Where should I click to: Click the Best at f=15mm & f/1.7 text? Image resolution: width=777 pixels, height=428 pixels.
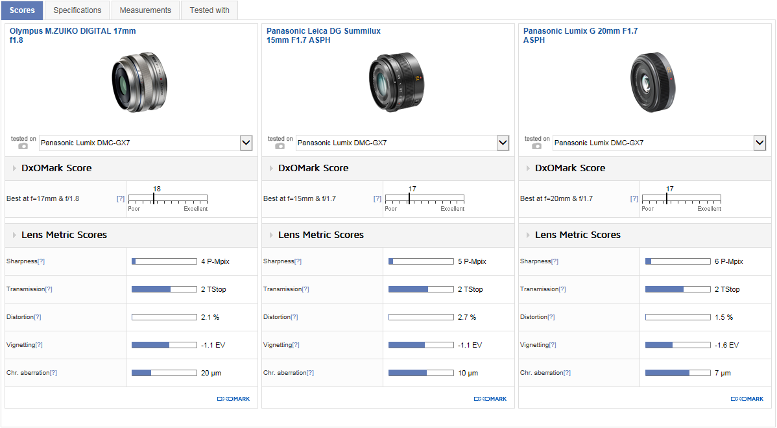pyautogui.click(x=299, y=198)
